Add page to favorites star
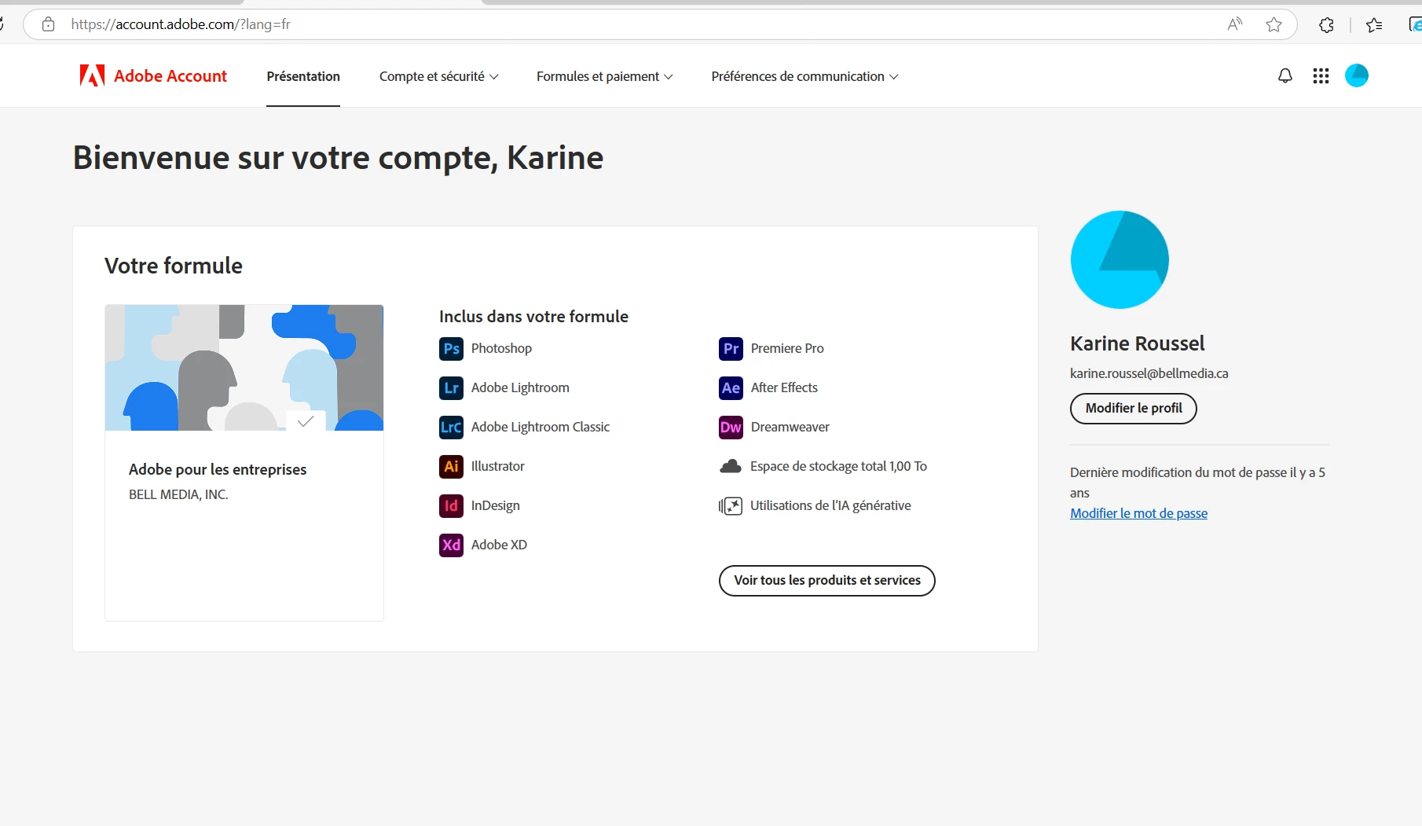 pos(1274,24)
